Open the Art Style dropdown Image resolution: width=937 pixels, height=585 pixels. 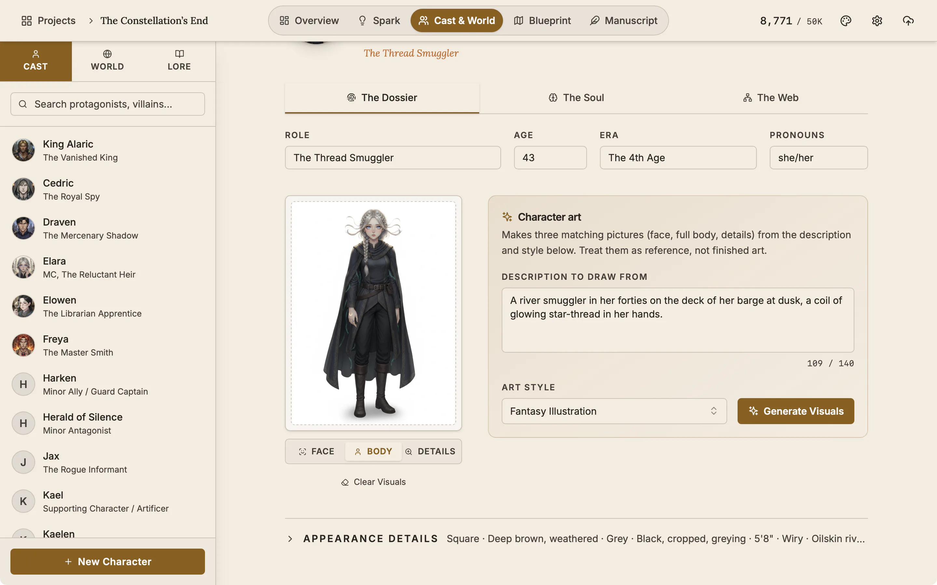pos(614,411)
